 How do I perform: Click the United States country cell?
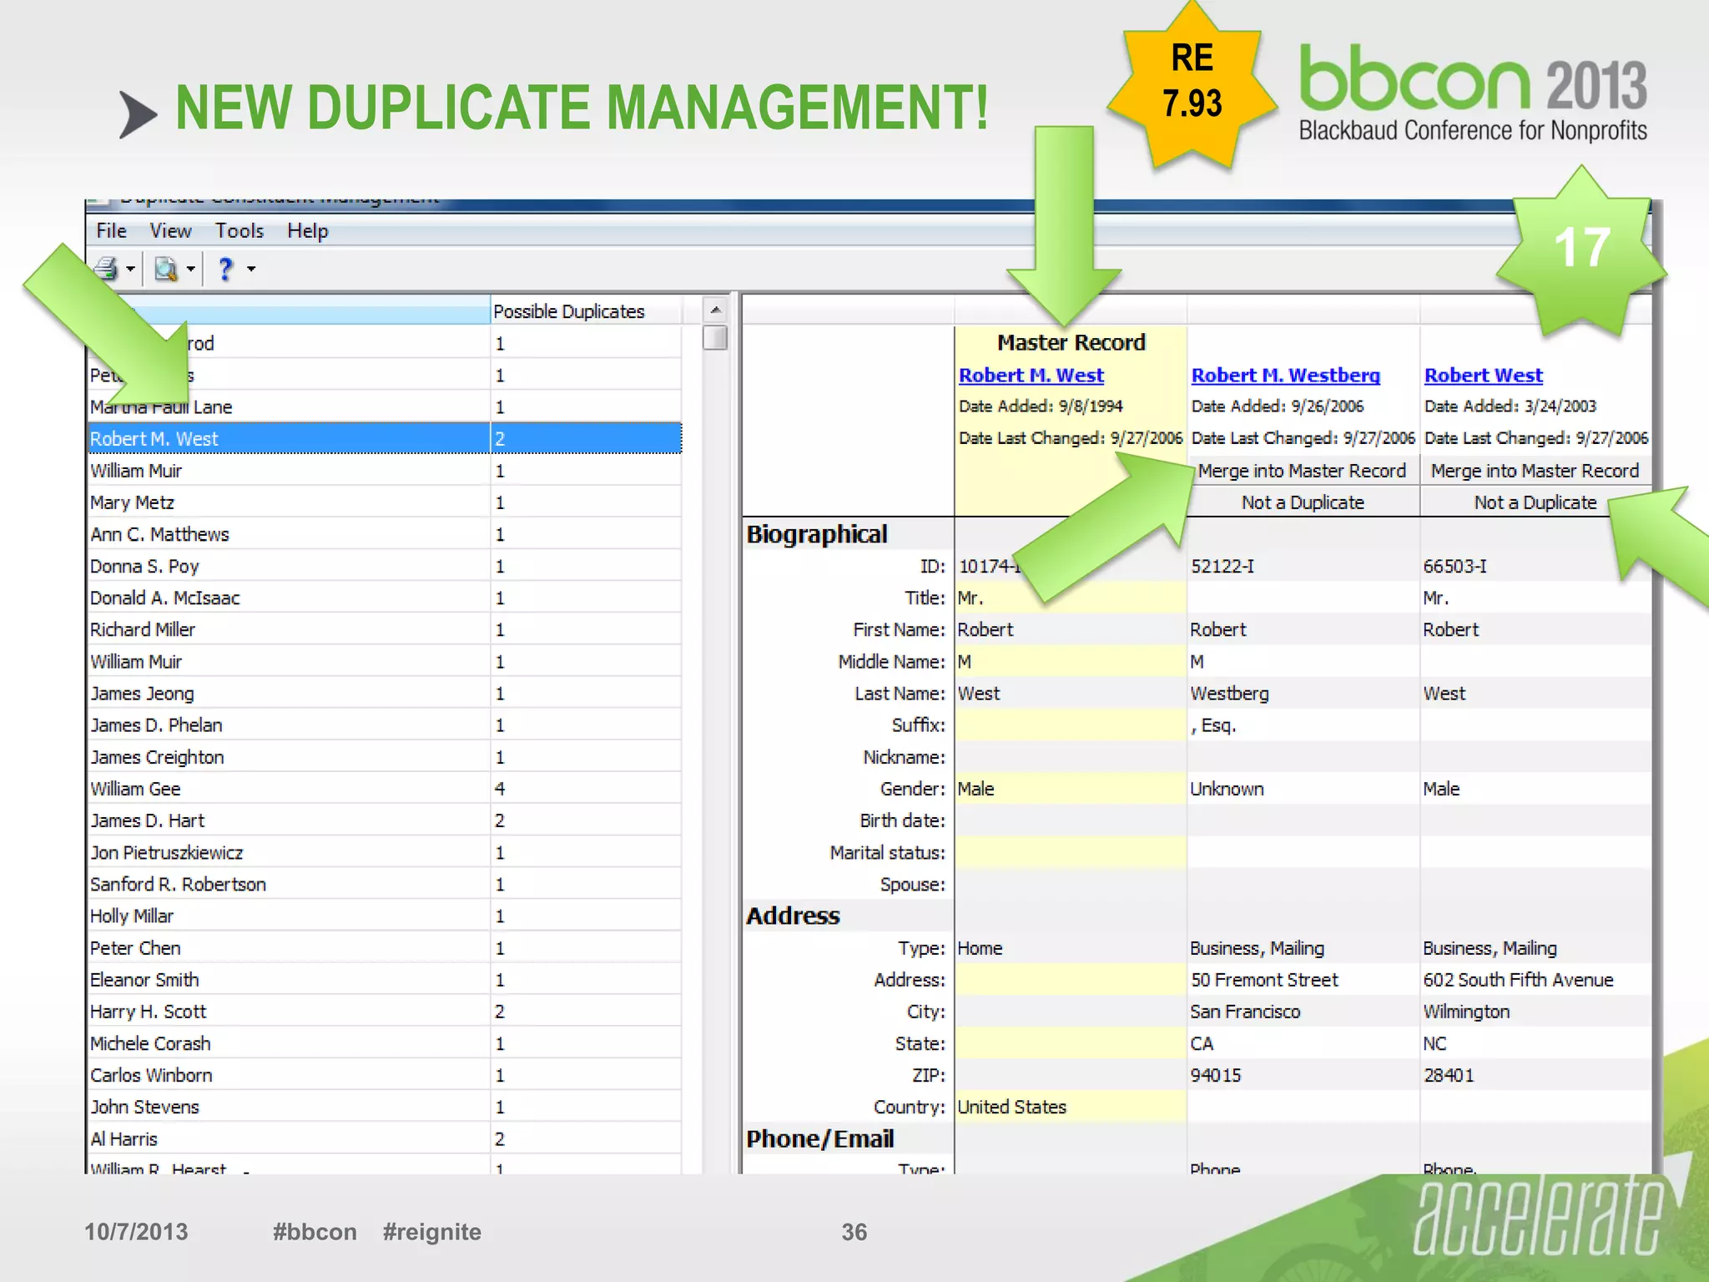pyautogui.click(x=1071, y=1107)
